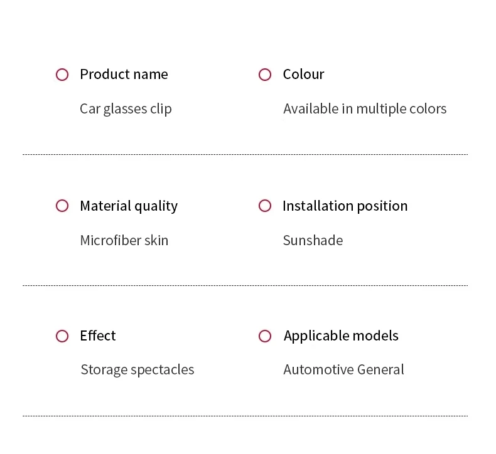Click the Automotive General text
The width and height of the screenshot is (496, 454).
pyautogui.click(x=343, y=369)
